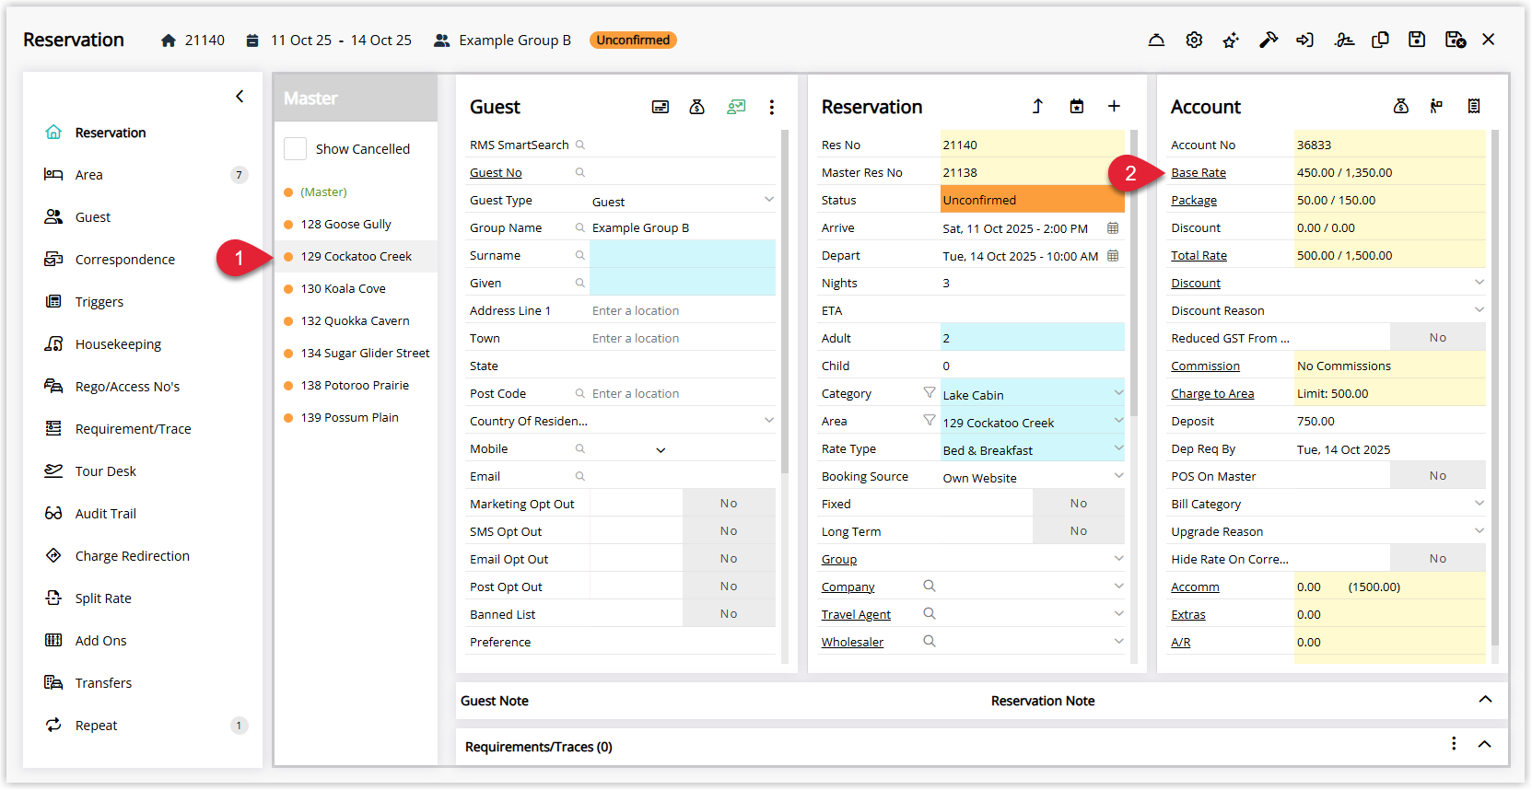The image size is (1532, 790).
Task: Click the calendar icon in Reservation panel header
Action: tap(1076, 106)
